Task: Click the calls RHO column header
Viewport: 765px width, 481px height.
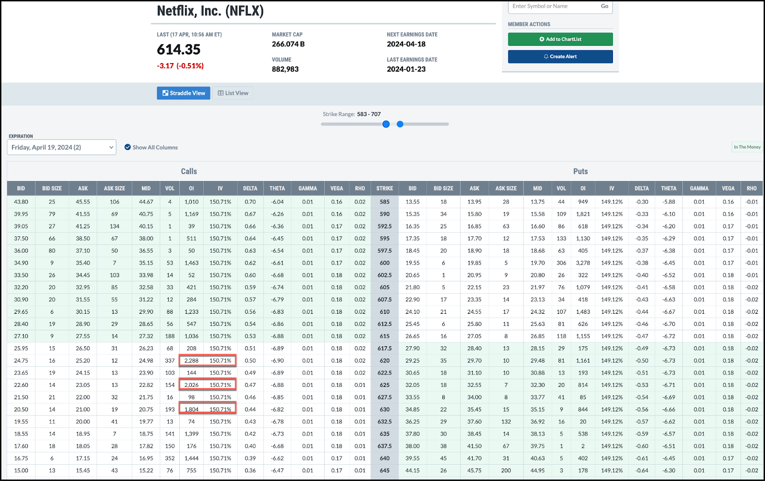Action: coord(360,188)
